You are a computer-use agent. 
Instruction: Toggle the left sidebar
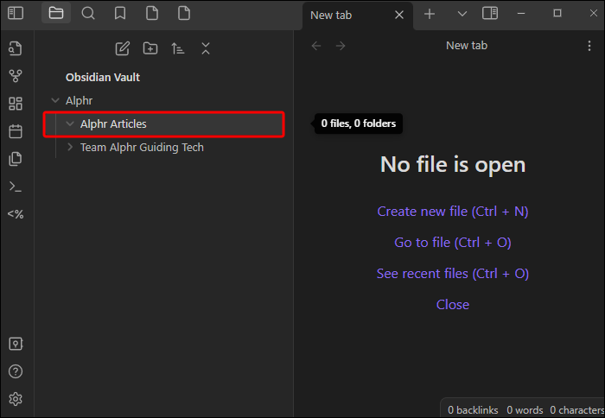click(15, 13)
